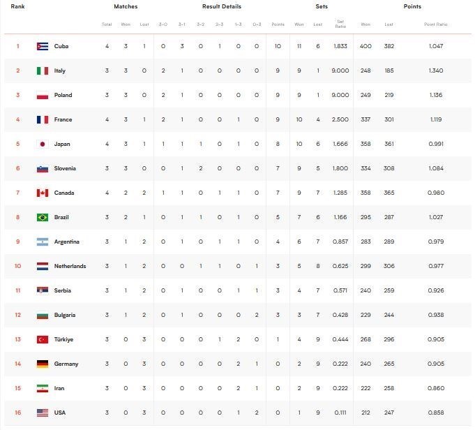Click the Brazil flag icon

(42, 217)
